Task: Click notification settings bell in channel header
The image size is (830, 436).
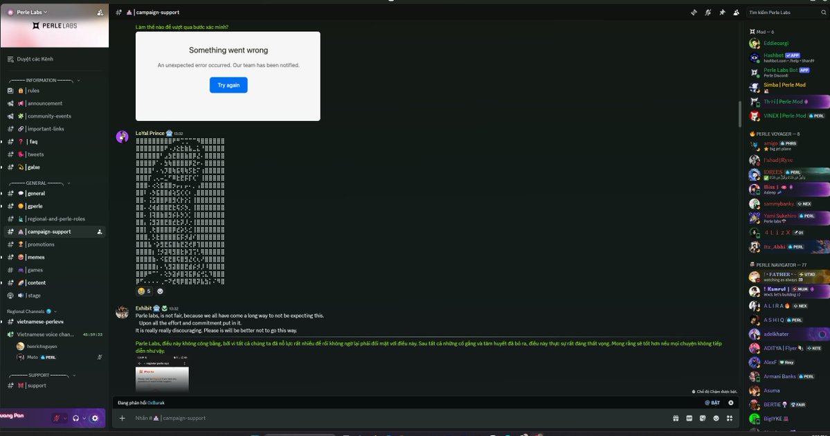Action: 707,12
